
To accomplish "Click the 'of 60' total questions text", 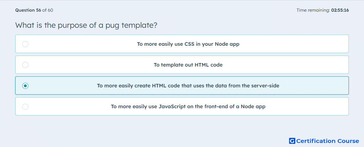I will 47,10.
